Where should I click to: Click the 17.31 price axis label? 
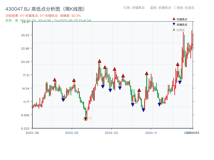pos(26,75)
